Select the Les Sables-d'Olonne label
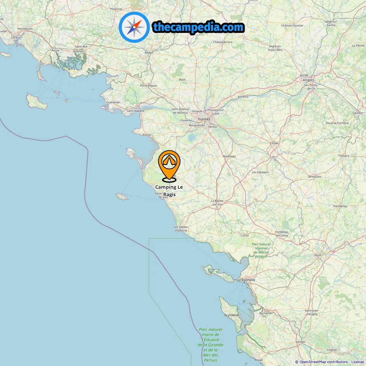 (181, 229)
